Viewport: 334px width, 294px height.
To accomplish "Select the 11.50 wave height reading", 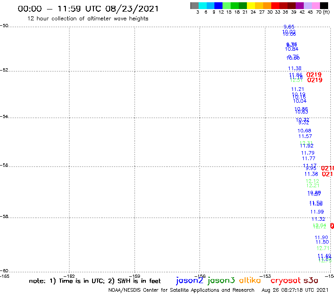I will 322,242.
